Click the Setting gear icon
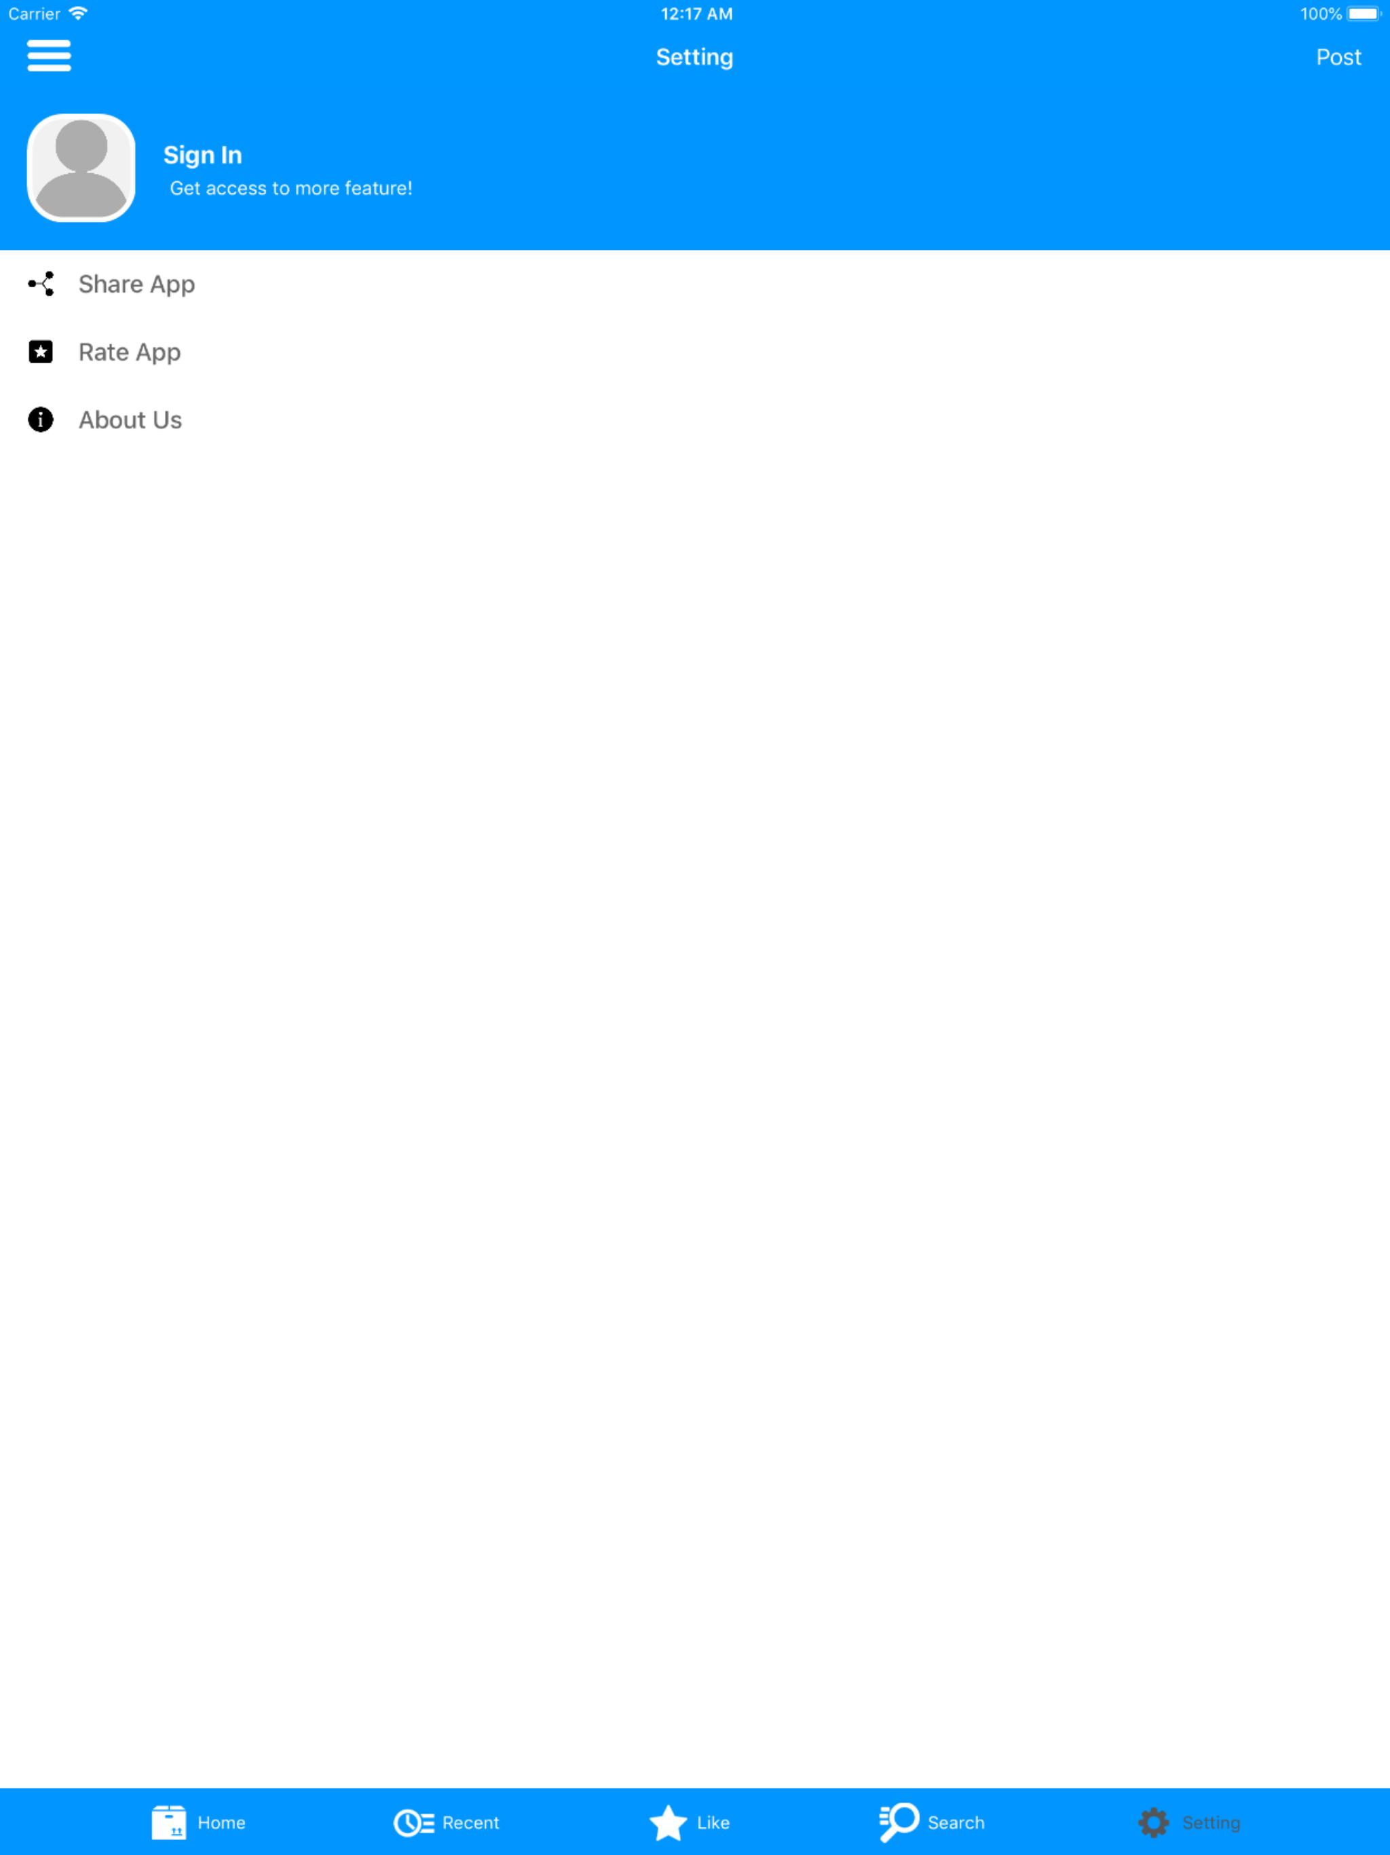 1154,1823
